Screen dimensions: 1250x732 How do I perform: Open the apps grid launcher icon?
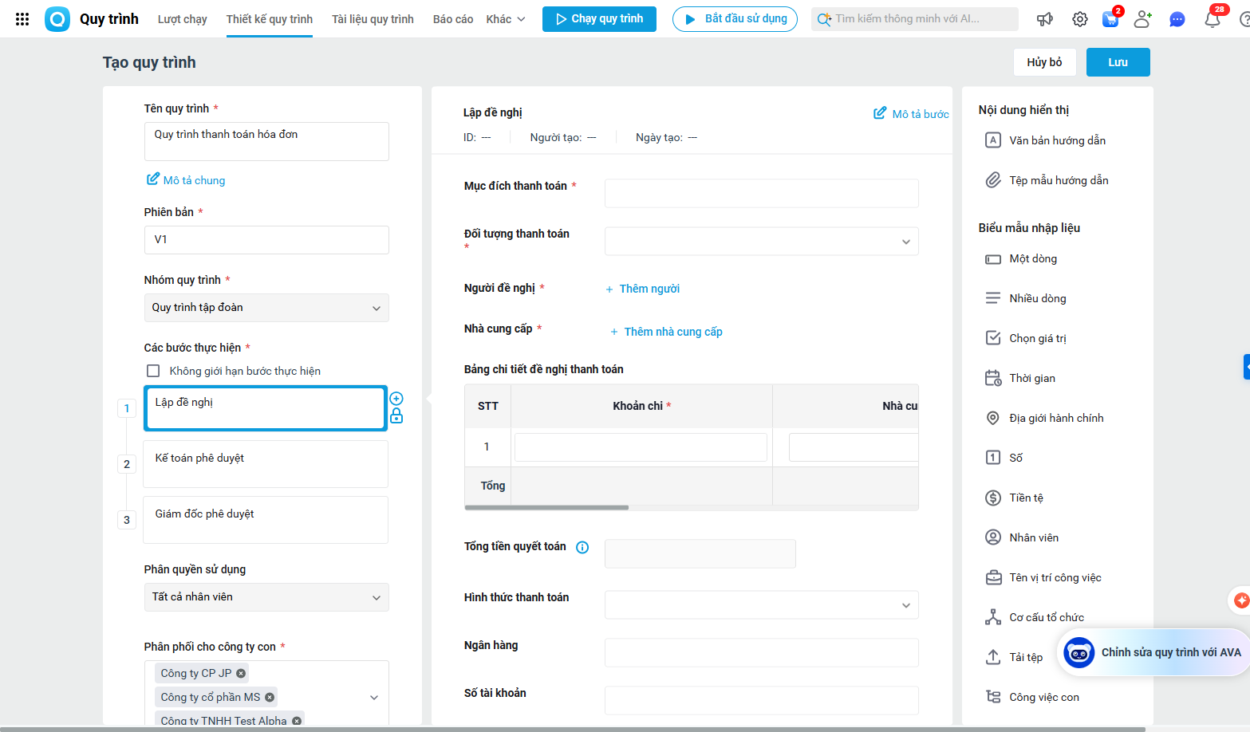22,19
